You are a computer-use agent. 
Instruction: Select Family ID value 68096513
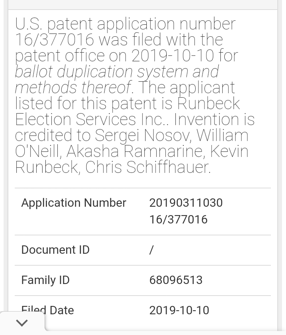pyautogui.click(x=176, y=280)
